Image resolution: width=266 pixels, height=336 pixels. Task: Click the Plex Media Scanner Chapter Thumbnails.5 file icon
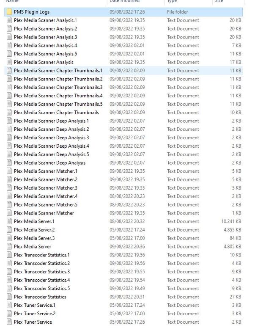(9, 104)
